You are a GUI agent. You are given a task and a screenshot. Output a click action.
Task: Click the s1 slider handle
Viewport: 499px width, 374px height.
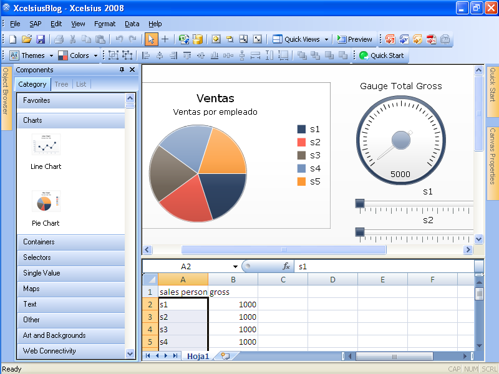(360, 204)
